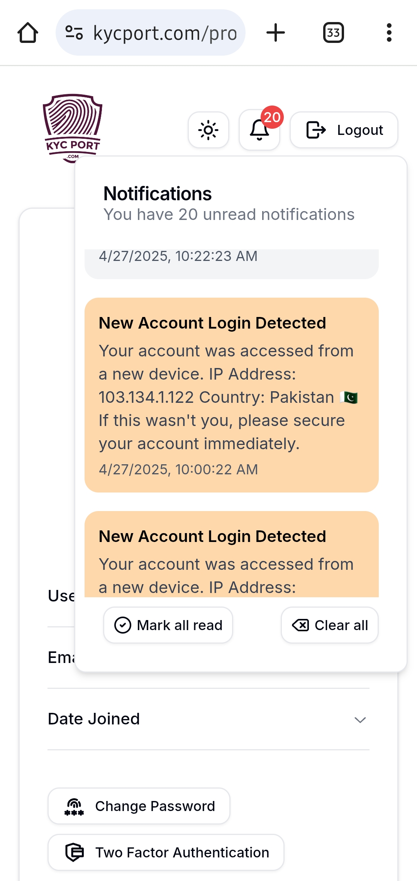Open Two Factor Authentication settings
This screenshot has height=881, width=417.
point(166,852)
